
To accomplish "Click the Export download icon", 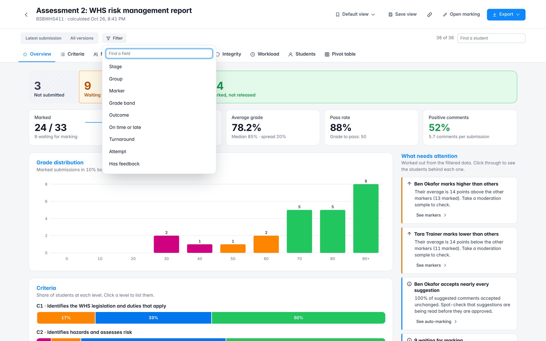I will coord(495,14).
